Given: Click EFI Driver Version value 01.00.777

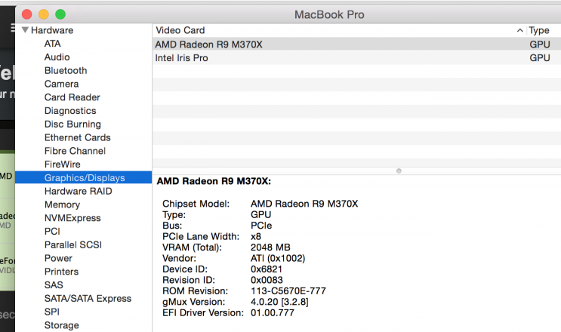Looking at the screenshot, I should pyautogui.click(x=273, y=312).
